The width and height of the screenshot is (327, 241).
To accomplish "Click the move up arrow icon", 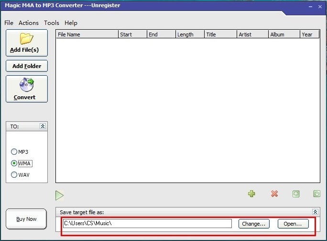I will (296, 194).
